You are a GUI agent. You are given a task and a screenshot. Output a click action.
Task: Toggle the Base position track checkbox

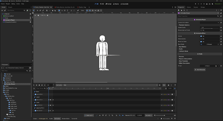(36, 94)
